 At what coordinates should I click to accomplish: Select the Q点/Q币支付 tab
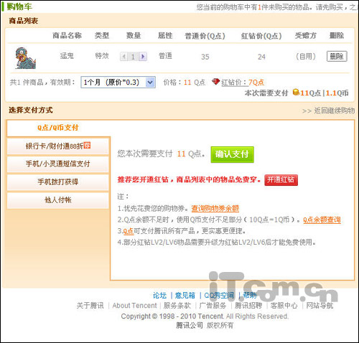tap(58, 128)
